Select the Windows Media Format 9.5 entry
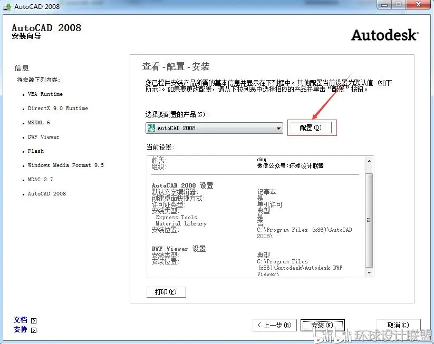 [66, 165]
